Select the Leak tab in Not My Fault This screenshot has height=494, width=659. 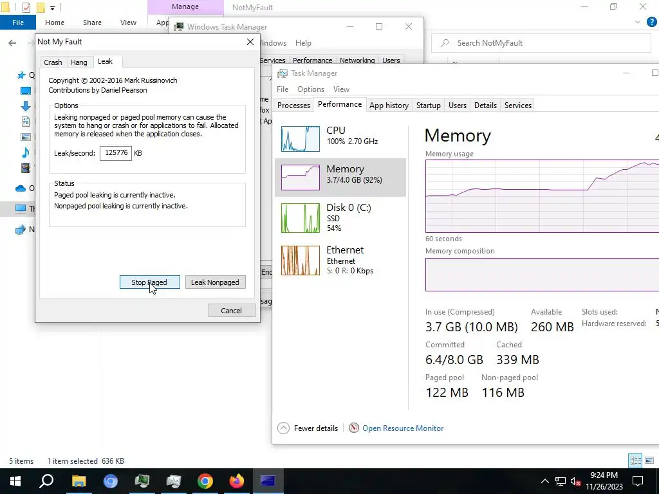[106, 61]
